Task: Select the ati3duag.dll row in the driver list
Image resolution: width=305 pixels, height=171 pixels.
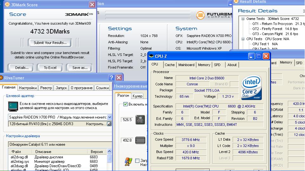Action: pyautogui.click(x=57, y=166)
